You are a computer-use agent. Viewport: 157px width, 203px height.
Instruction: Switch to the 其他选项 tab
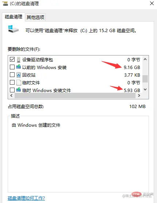coord(35,17)
